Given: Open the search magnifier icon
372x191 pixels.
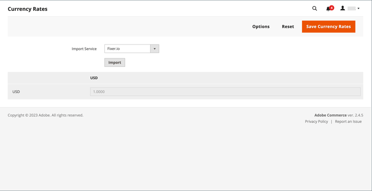Looking at the screenshot, I should pos(314,8).
